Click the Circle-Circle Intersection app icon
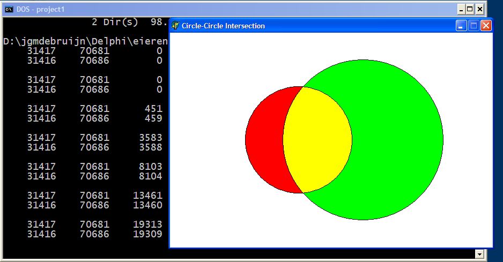 pyautogui.click(x=175, y=25)
